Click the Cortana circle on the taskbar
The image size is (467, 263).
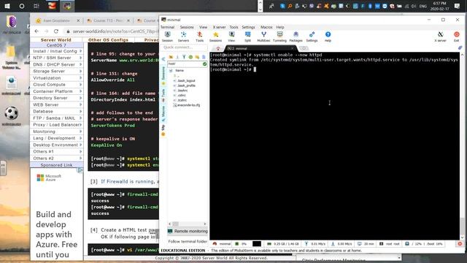point(22,6)
